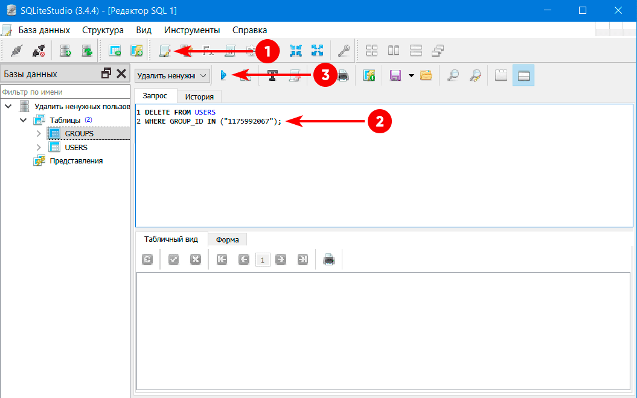Open a new SQL editor window
The height and width of the screenshot is (398, 637).
[x=164, y=51]
